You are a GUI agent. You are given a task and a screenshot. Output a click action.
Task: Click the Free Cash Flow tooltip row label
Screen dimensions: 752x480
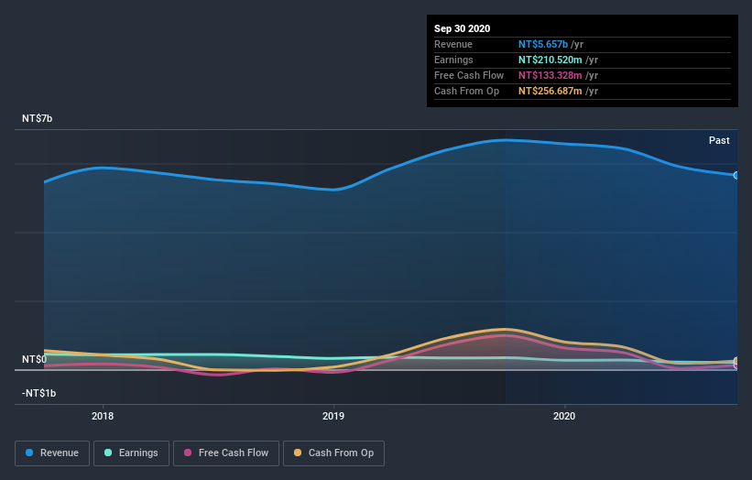[x=469, y=76]
